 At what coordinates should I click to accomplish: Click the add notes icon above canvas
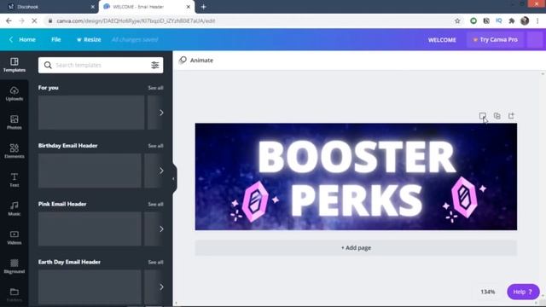pos(482,116)
